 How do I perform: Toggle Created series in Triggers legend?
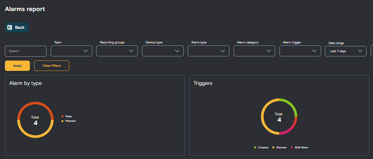[261, 147]
